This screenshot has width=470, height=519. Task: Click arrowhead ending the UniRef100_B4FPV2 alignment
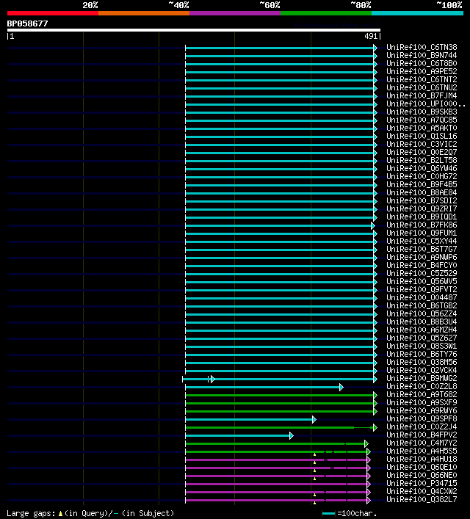[x=291, y=436]
